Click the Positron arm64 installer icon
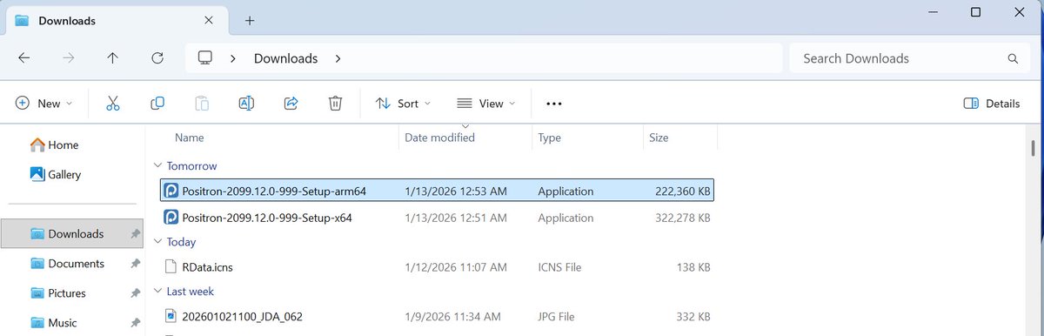This screenshot has height=336, width=1044. 171,191
